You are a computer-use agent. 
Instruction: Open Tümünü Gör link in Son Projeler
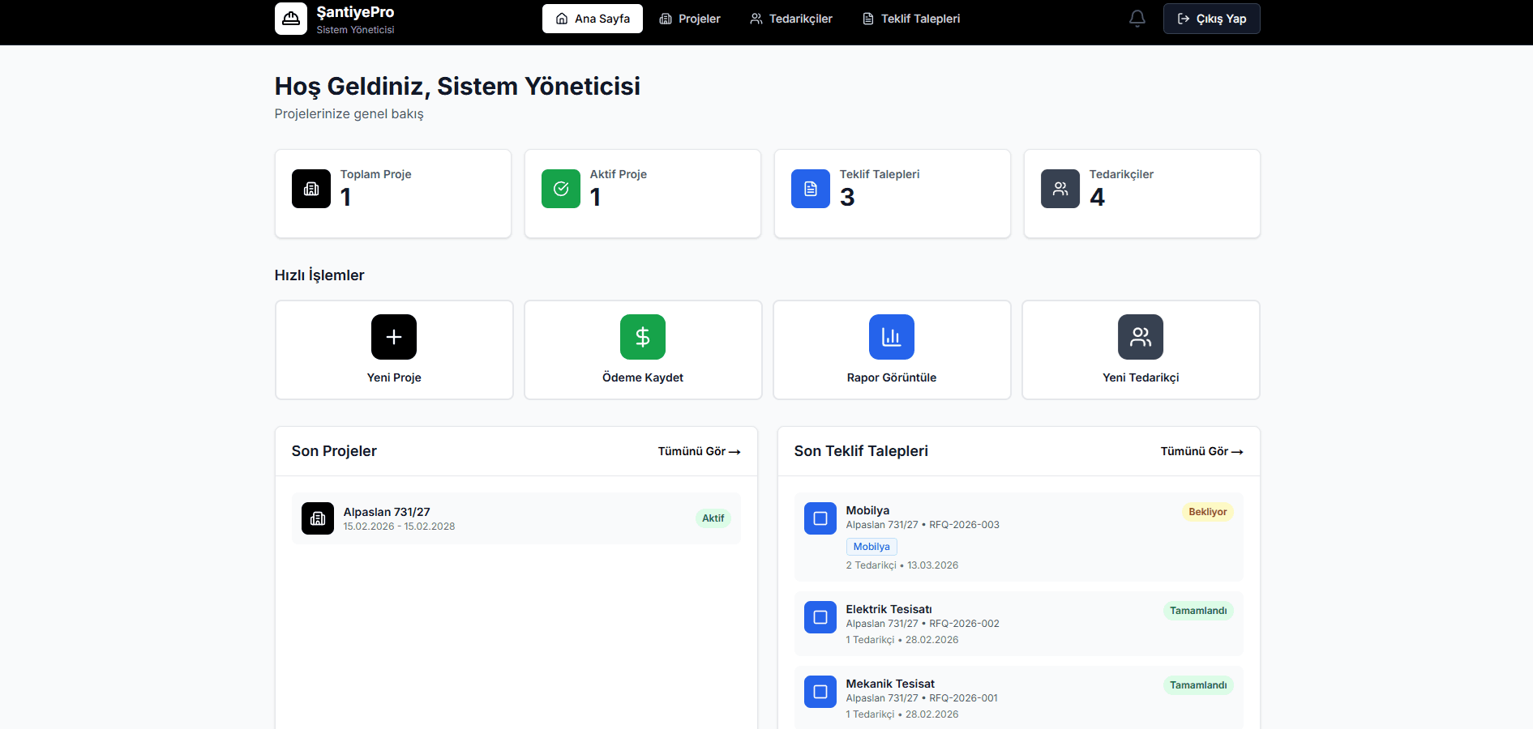point(699,451)
